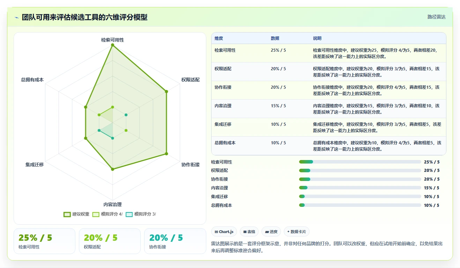The width and height of the screenshot is (460, 268).
Task: Click the Chart.js tag chip
Action: 224,232
